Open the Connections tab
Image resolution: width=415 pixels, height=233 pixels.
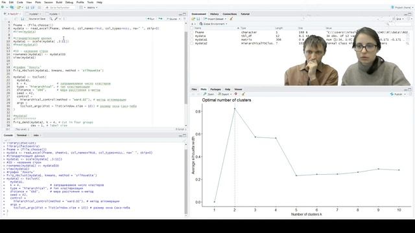pos(230,14)
